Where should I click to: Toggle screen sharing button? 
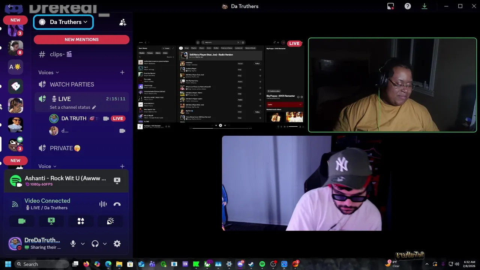pyautogui.click(x=51, y=221)
